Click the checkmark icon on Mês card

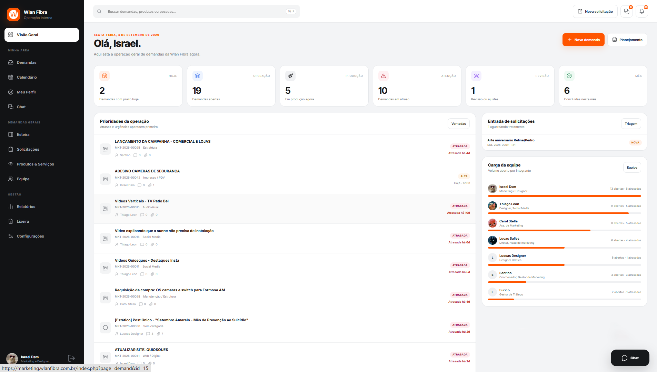569,76
